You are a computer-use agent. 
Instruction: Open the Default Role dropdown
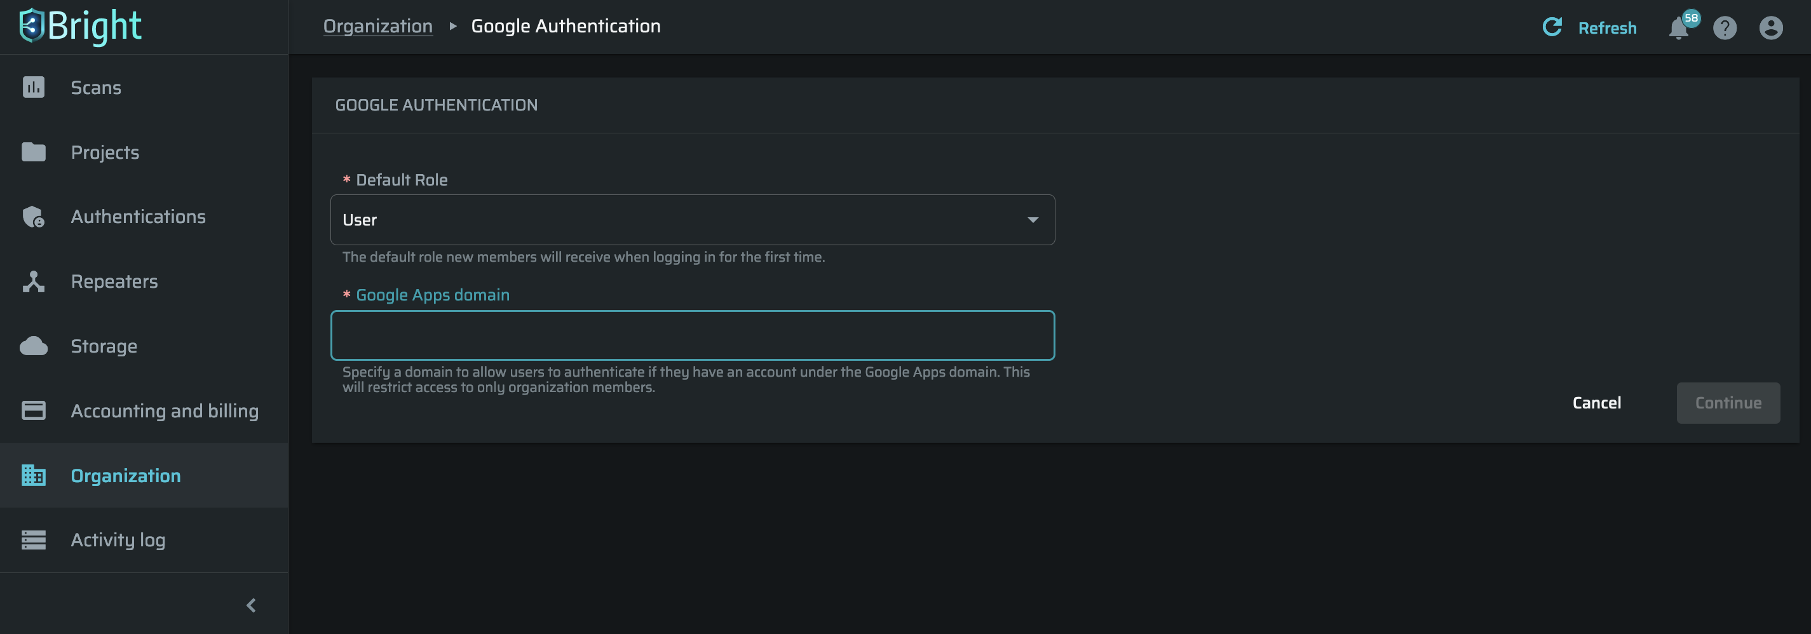pos(693,220)
